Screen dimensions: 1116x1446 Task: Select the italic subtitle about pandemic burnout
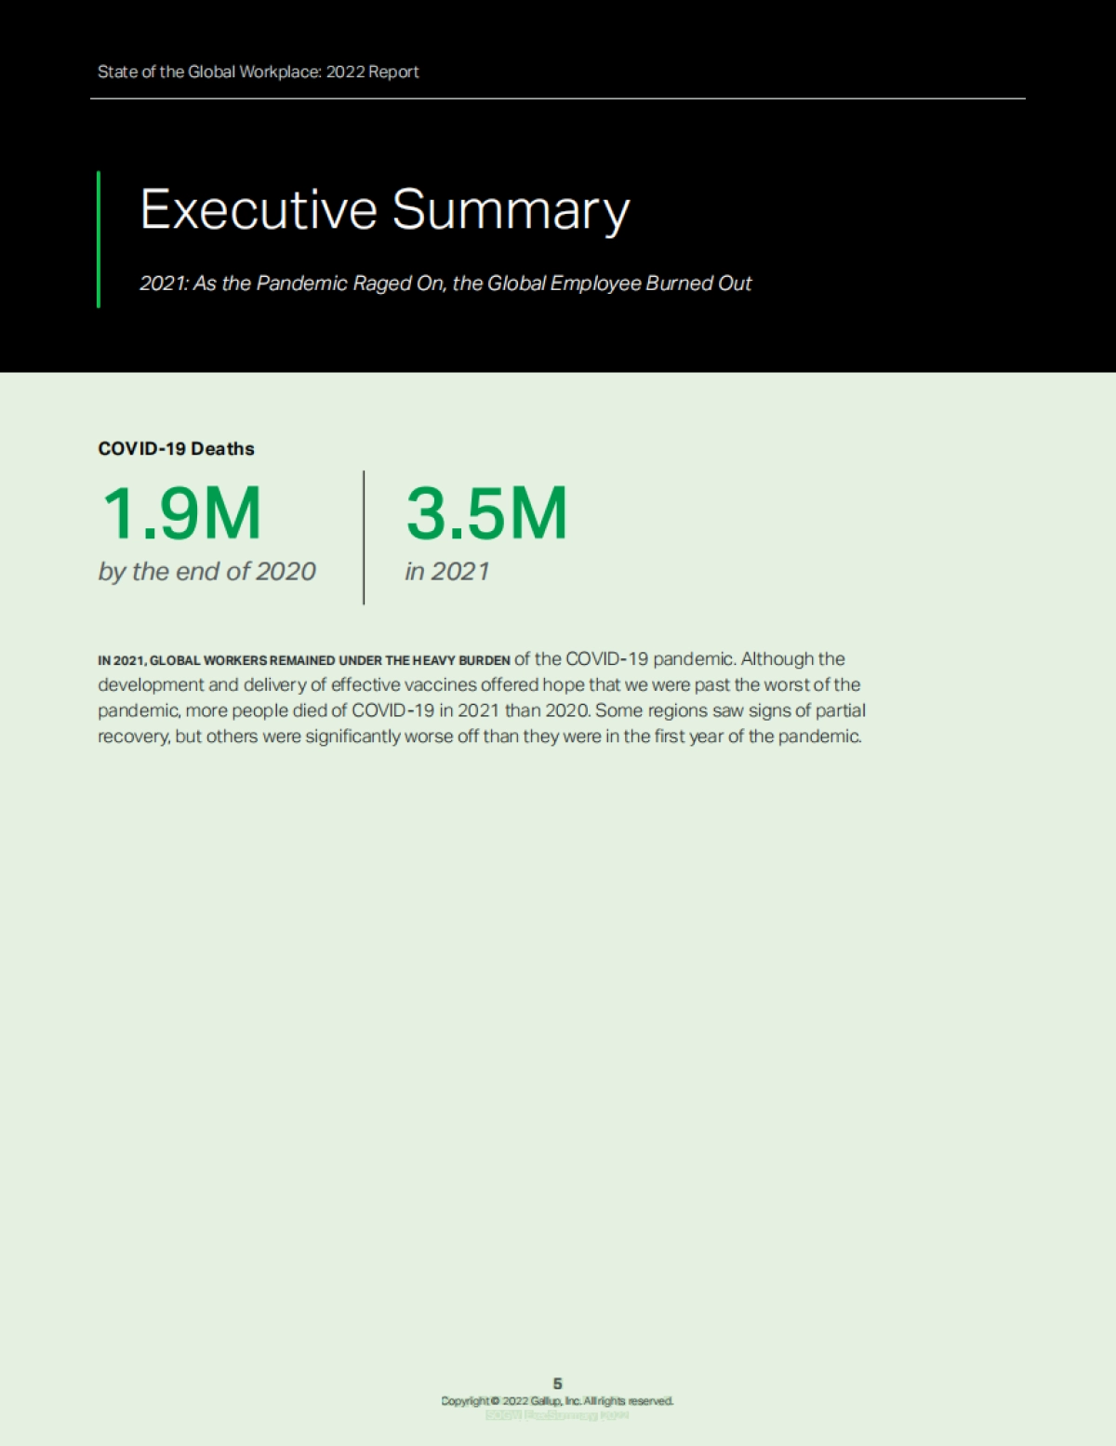[445, 283]
